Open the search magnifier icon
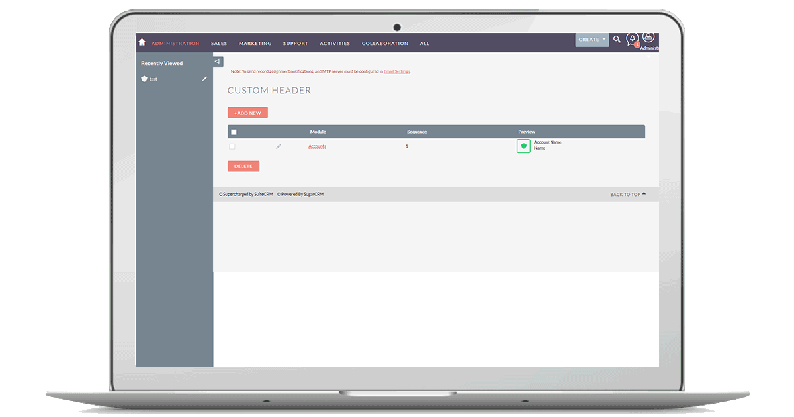Viewport: 794px width, 417px height. pyautogui.click(x=617, y=40)
